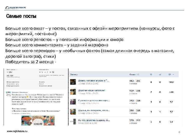The image size is (187, 140).
Task: Click comments count "116"
Action: [x=171, y=92]
